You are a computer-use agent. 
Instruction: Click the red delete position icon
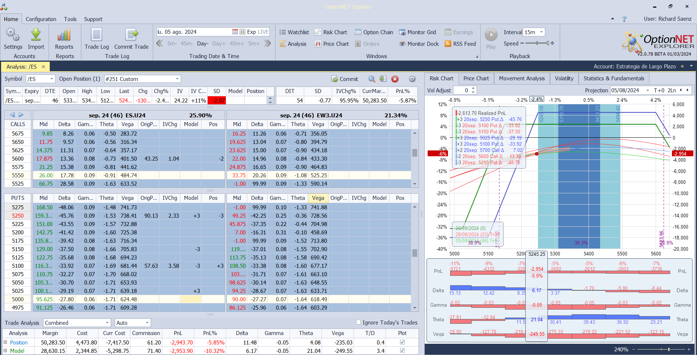tap(395, 79)
